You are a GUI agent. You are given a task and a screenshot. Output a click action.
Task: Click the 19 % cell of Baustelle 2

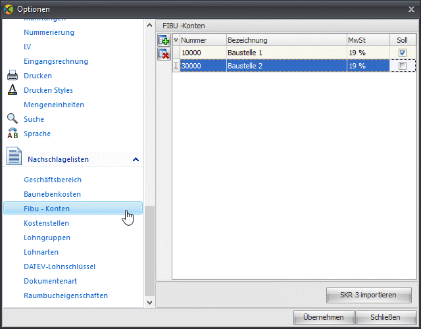(368, 66)
